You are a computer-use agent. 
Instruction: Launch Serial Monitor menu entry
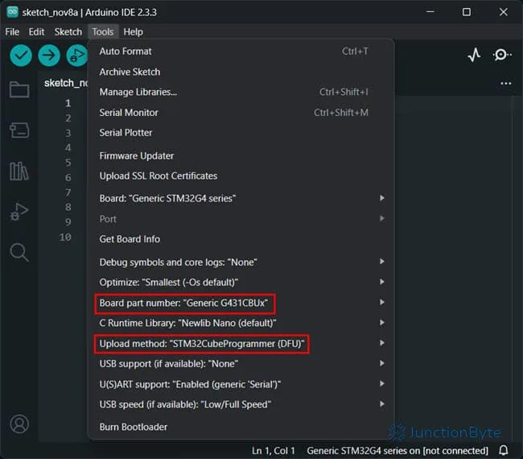pos(241,113)
